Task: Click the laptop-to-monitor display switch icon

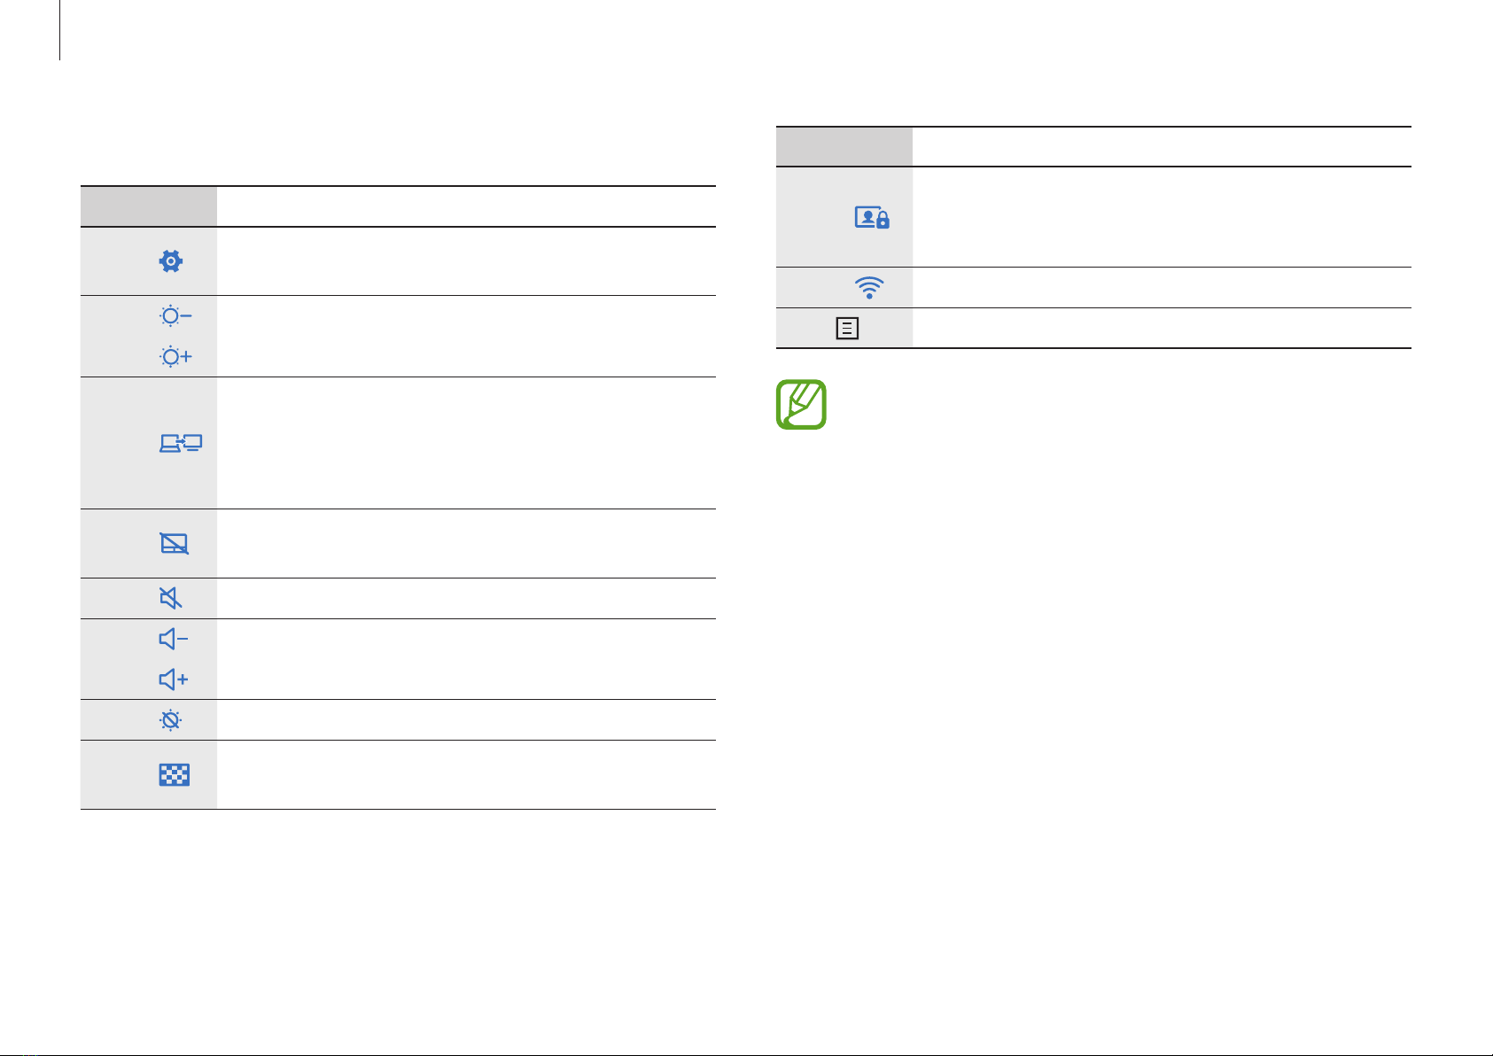Action: click(181, 443)
